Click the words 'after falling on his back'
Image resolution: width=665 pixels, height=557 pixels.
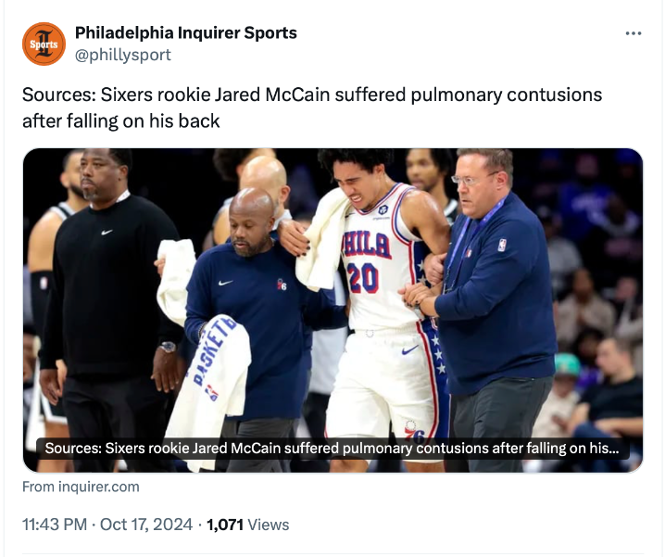coord(120,121)
